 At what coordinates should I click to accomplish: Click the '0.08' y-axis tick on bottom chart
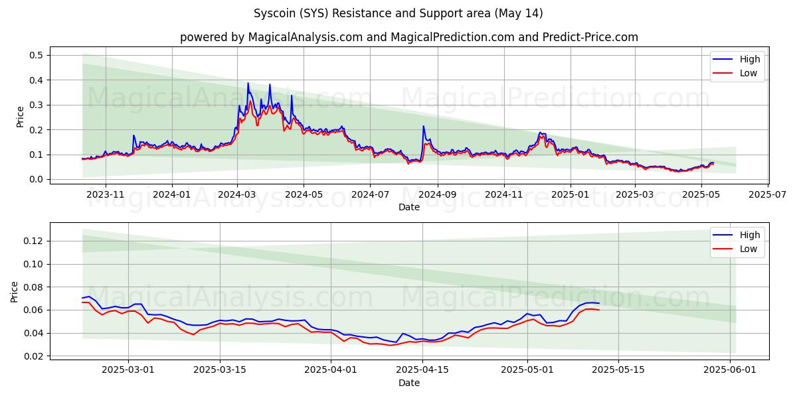34,287
